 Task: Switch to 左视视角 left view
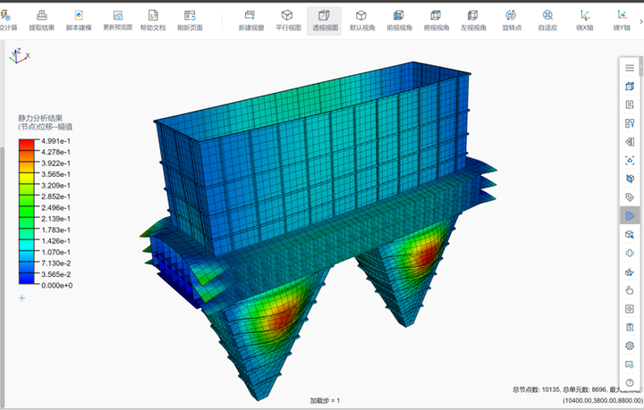pos(473,20)
